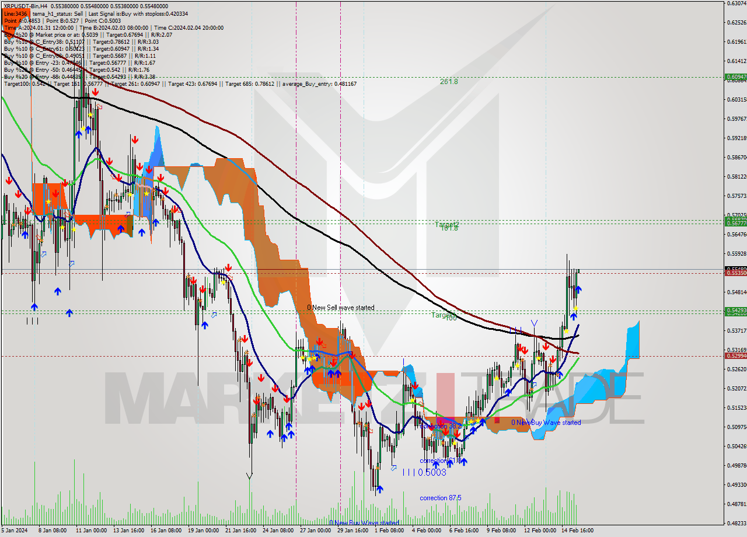Select the green 0.56777 price tag
Screen dimensions: 747x537
click(735, 223)
